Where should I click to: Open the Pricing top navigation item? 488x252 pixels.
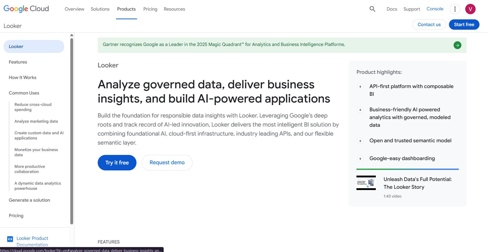click(x=150, y=9)
